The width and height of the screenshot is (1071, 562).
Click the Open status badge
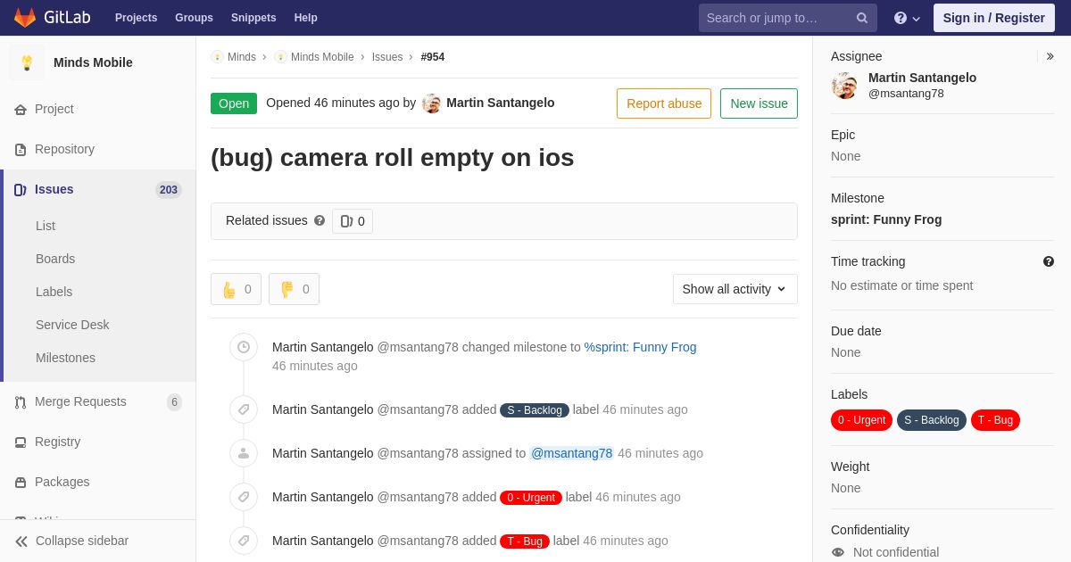tap(234, 103)
